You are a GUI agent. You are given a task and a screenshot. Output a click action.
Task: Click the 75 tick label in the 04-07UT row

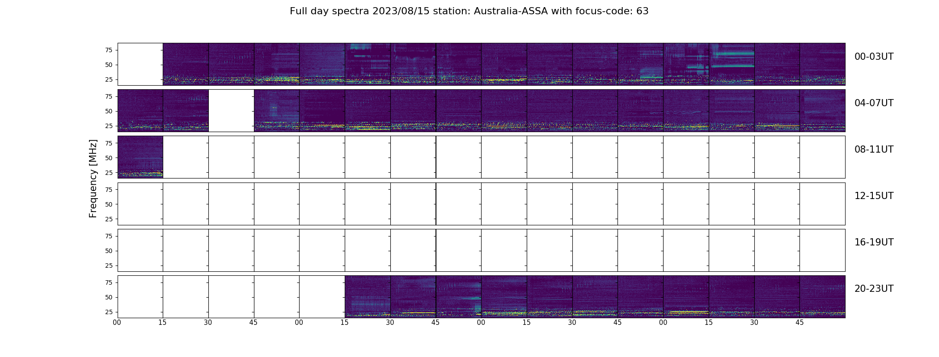[x=109, y=96]
